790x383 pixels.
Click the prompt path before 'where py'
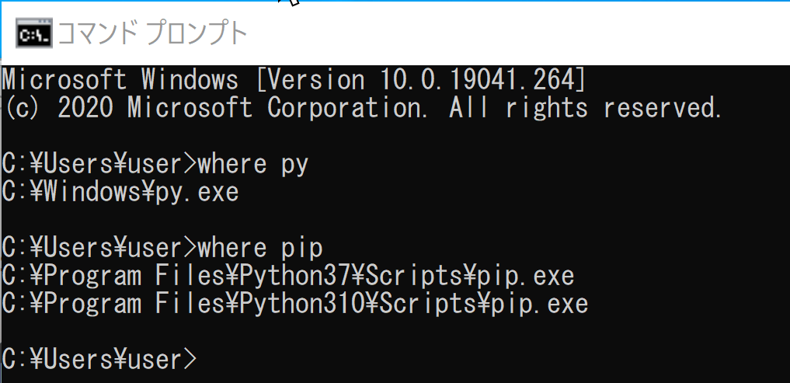pyautogui.click(x=99, y=164)
